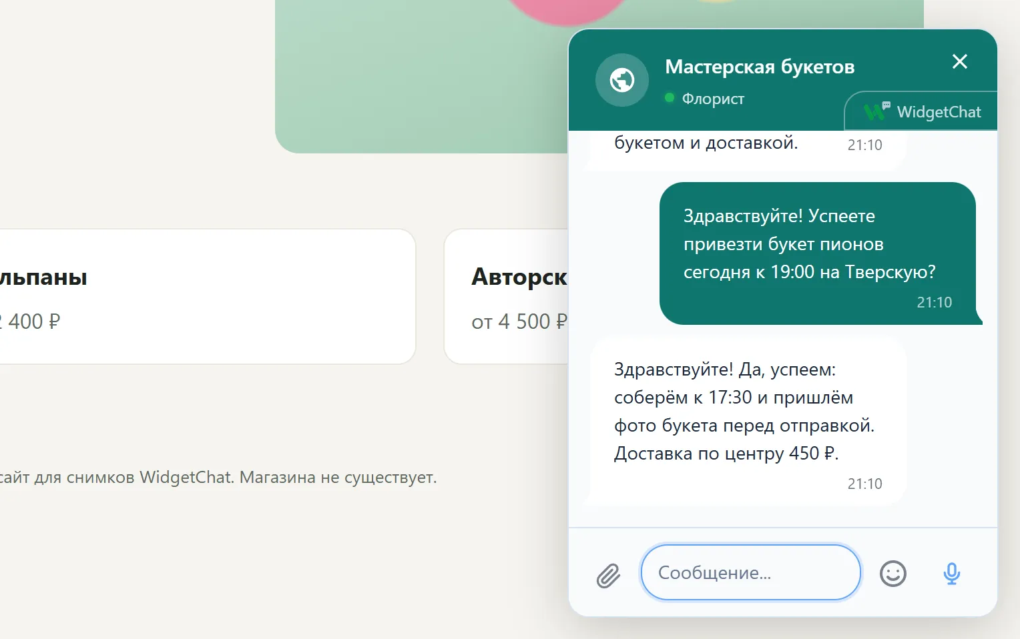
Task: Click the globe avatar in chat header
Action: [622, 80]
